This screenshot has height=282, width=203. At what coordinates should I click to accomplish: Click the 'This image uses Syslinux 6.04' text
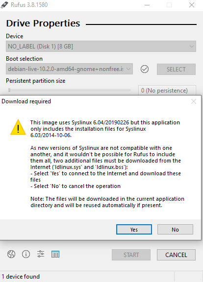click(x=105, y=129)
